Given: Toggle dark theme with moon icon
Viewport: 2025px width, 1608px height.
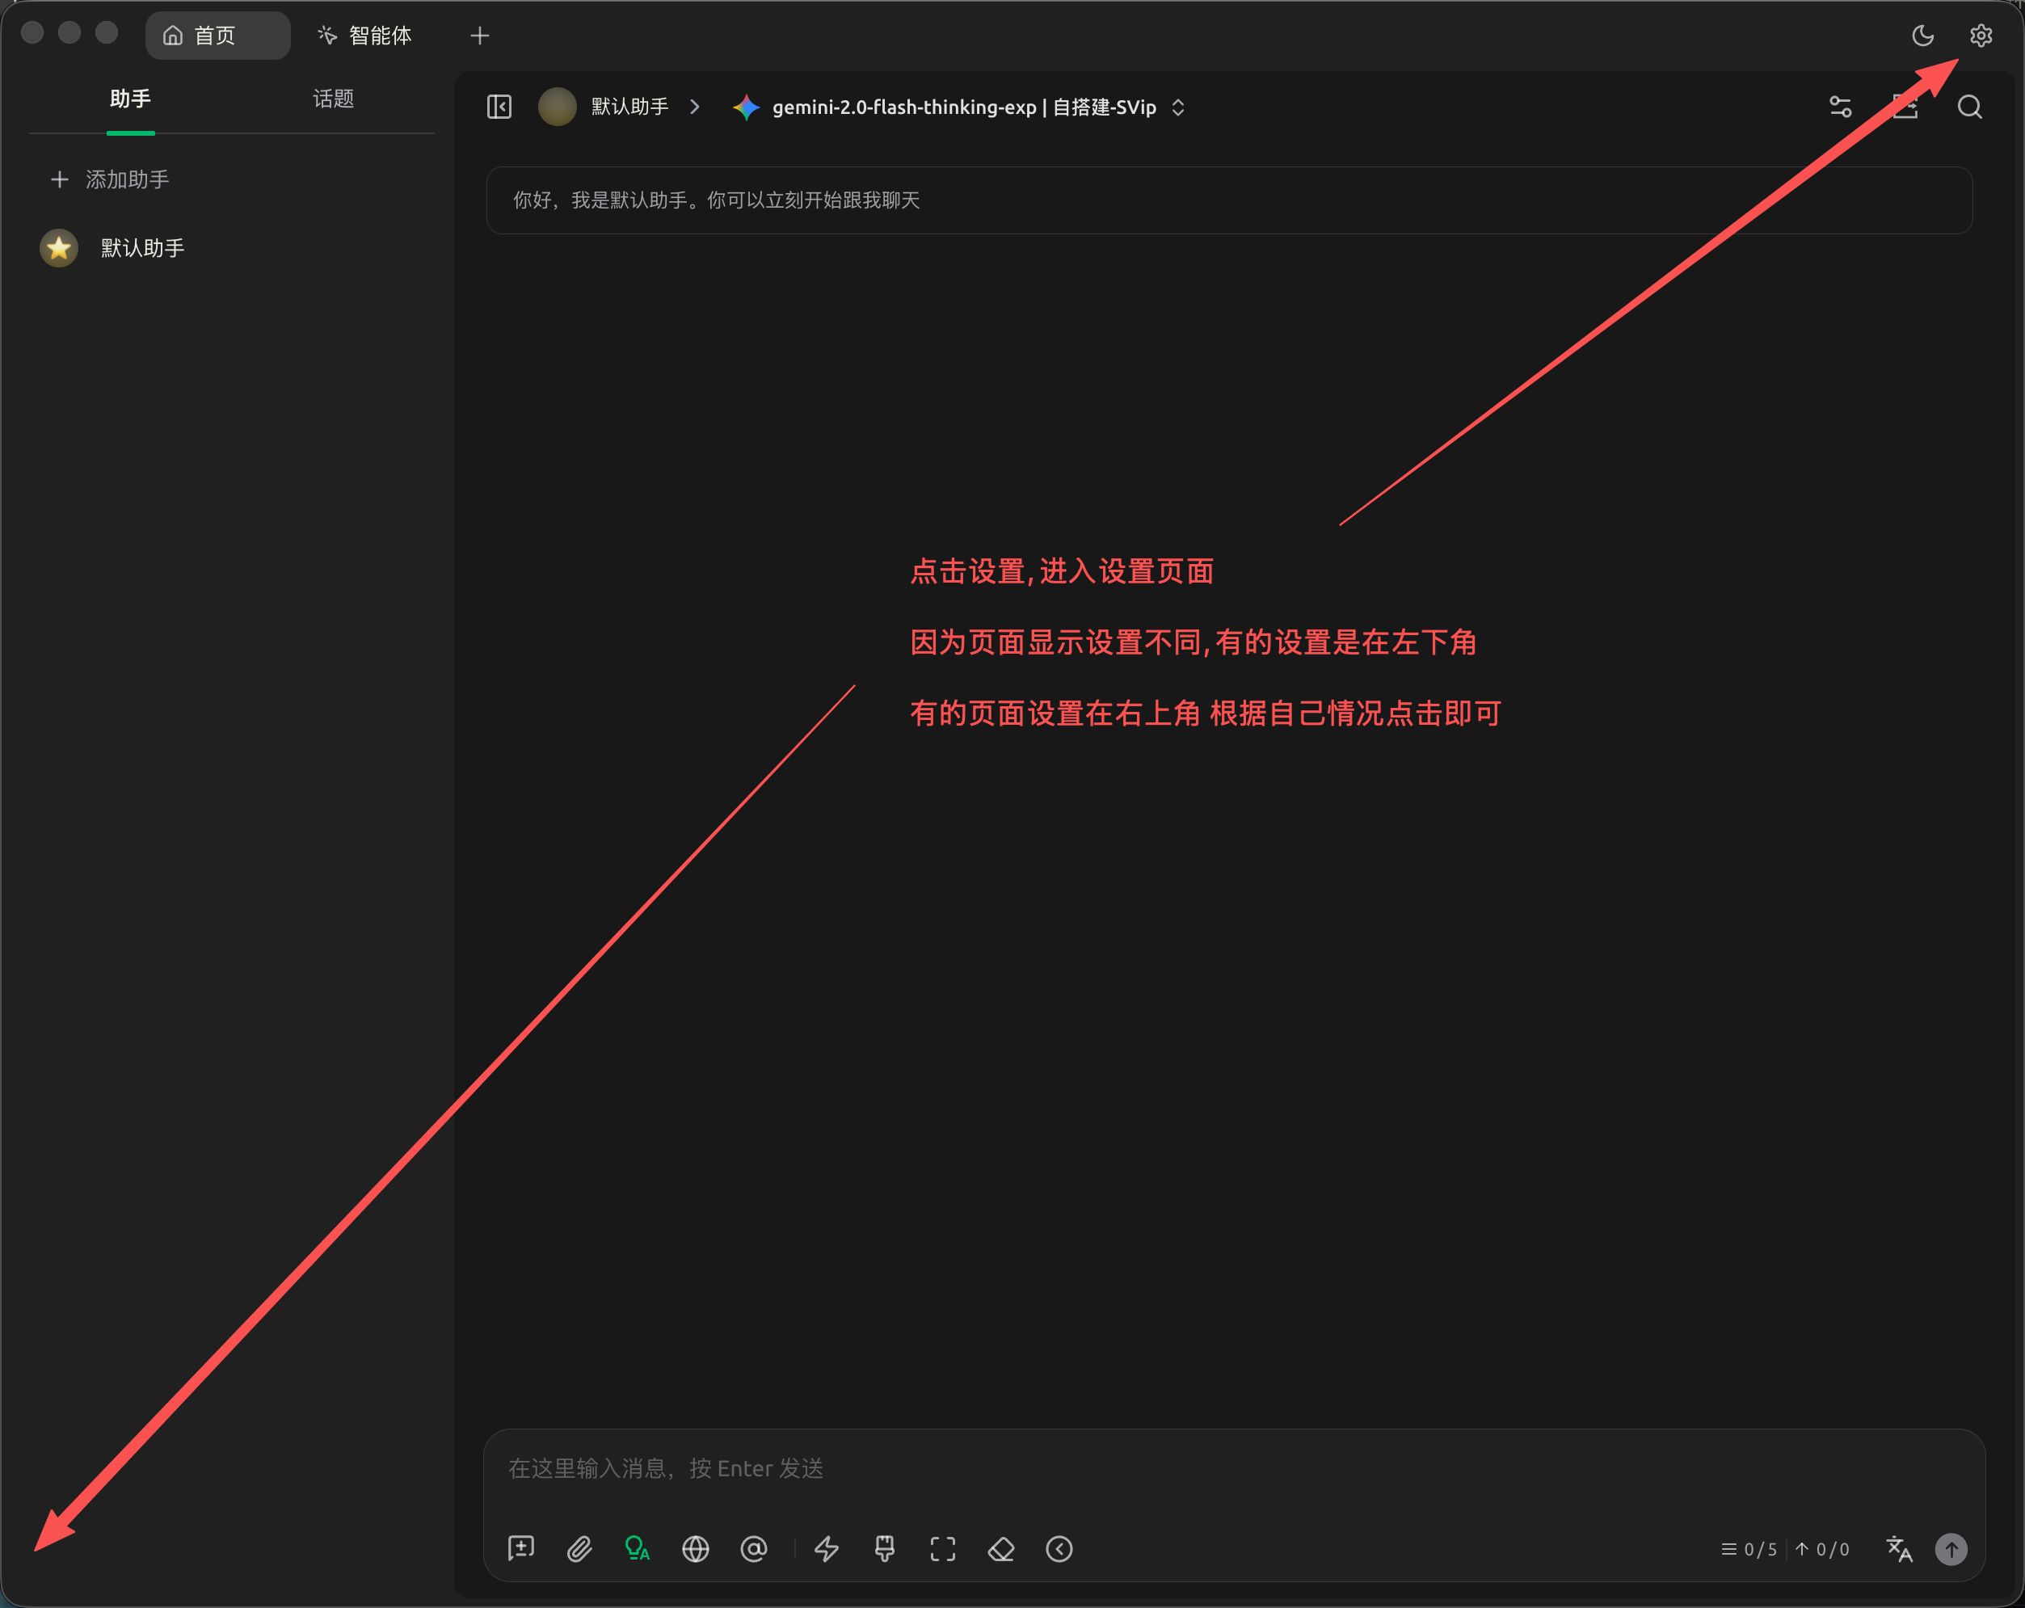Looking at the screenshot, I should [1922, 36].
